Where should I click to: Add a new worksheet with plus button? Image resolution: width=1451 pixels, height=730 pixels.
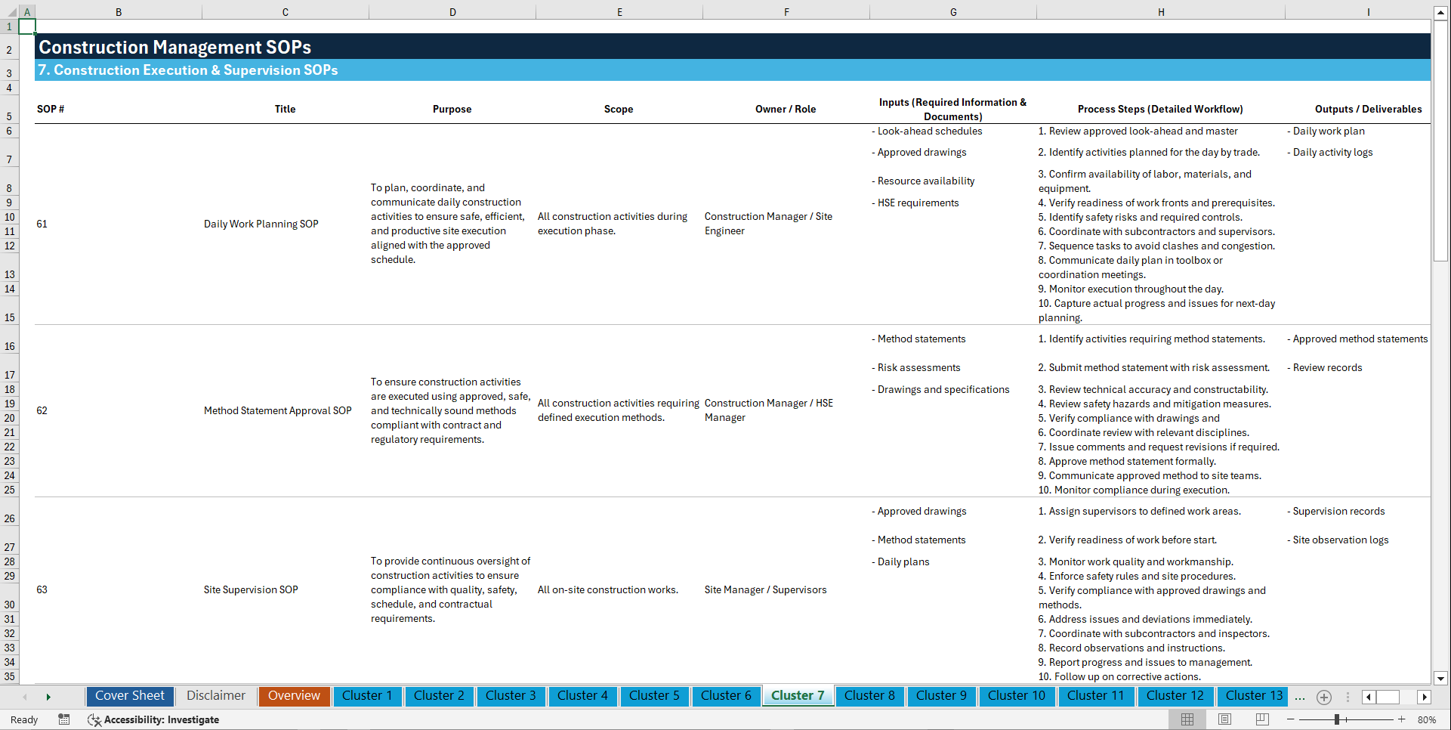click(1323, 697)
